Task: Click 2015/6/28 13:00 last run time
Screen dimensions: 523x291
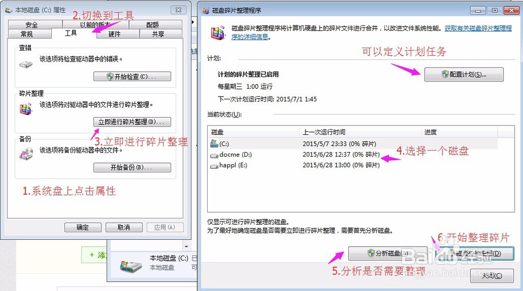Action: [x=341, y=165]
